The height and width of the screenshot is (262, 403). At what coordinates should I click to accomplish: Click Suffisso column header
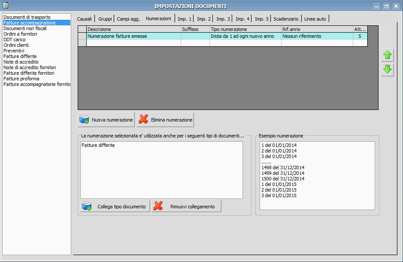click(x=195, y=29)
